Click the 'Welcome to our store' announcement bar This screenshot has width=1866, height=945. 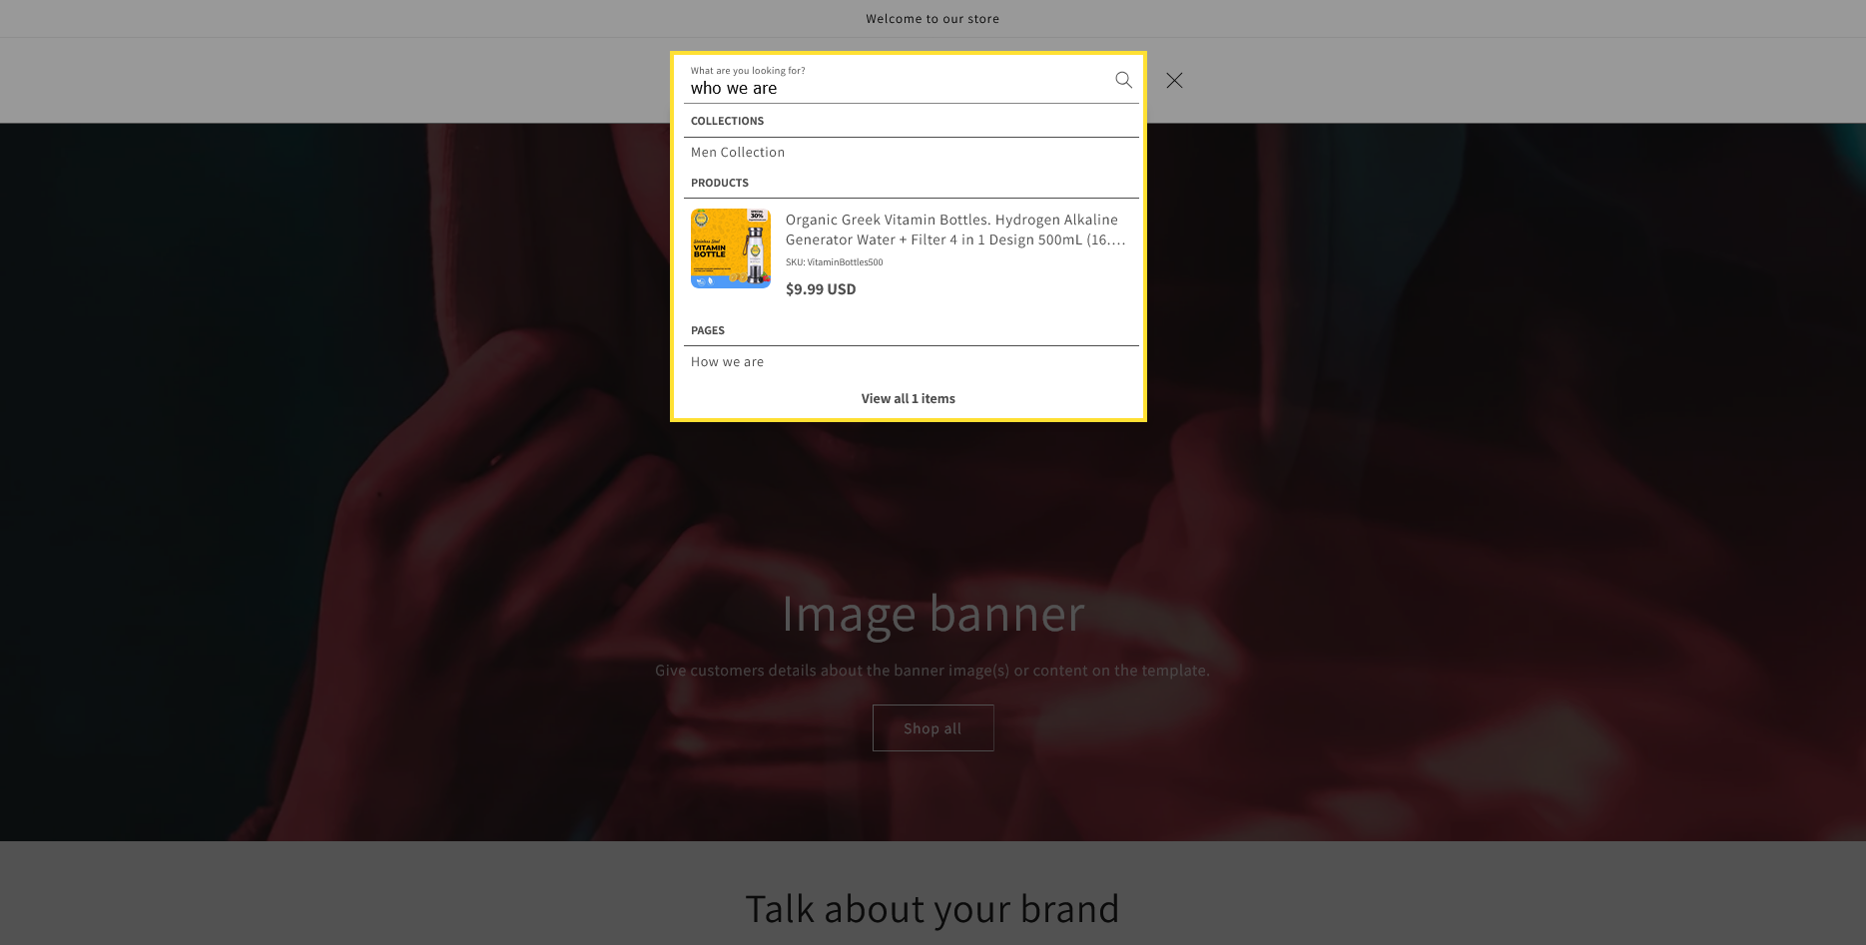tap(933, 19)
